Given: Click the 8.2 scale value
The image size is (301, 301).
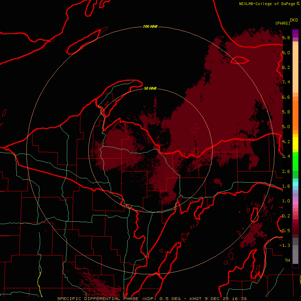Looking at the screenshot, I should [286, 67].
